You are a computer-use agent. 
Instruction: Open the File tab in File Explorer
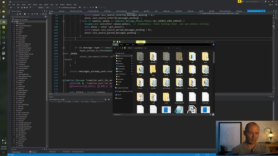(116, 45)
